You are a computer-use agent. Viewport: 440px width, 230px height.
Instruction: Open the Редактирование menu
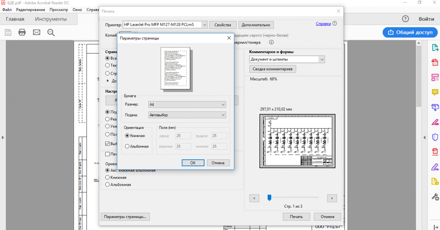point(31,10)
